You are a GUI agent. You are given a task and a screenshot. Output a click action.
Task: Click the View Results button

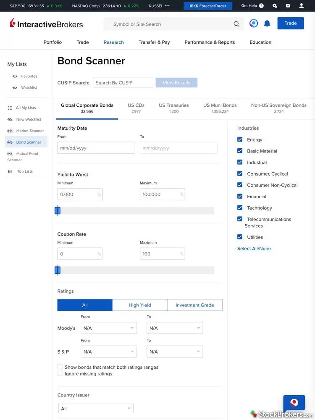point(176,82)
